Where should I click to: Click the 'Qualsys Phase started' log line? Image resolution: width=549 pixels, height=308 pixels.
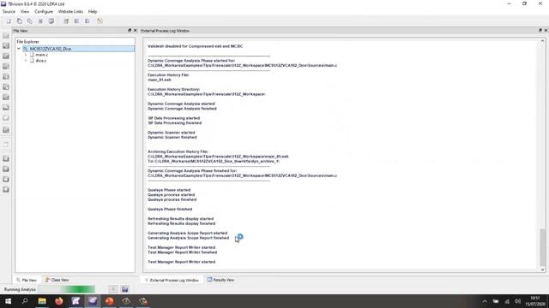click(169, 190)
